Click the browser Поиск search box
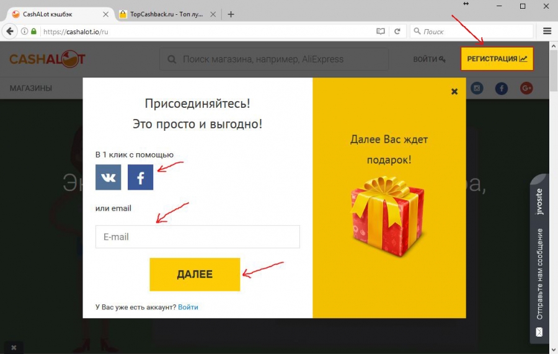 (x=472, y=32)
